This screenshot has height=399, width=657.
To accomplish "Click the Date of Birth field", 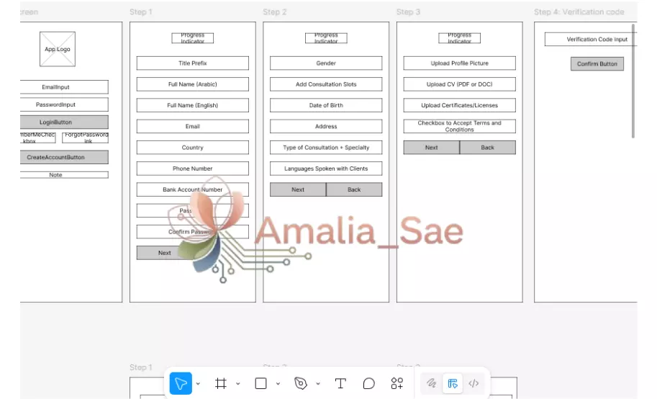I will (326, 105).
